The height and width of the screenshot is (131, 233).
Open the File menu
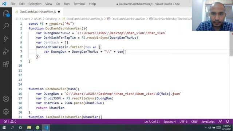[13, 4]
